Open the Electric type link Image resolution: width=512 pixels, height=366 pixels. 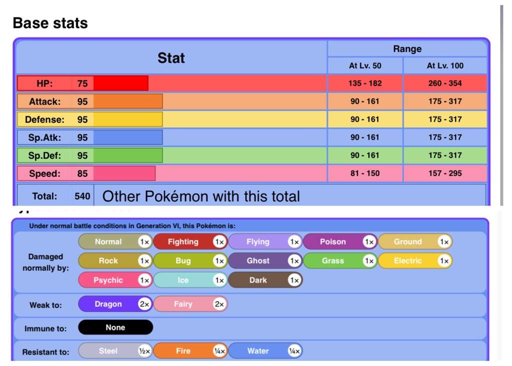[408, 261]
